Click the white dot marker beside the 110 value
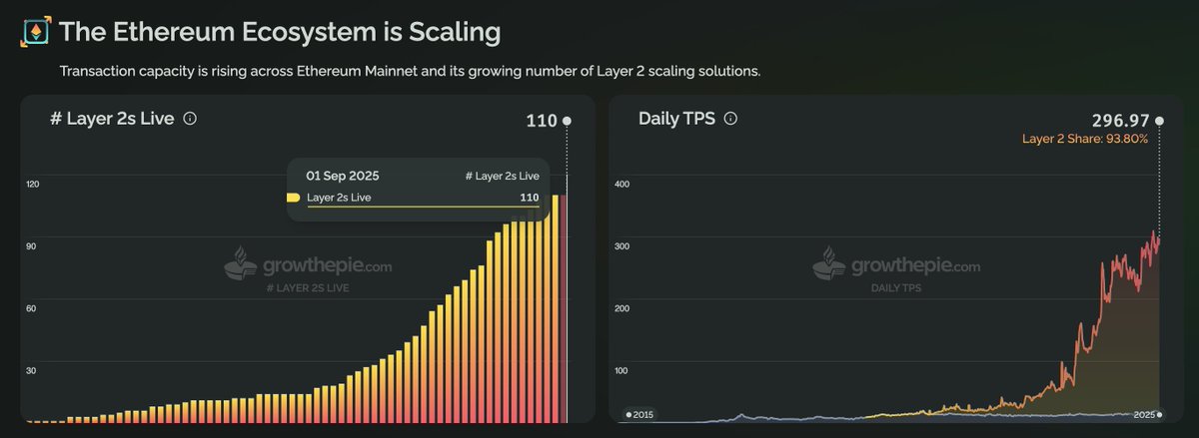 [x=567, y=121]
